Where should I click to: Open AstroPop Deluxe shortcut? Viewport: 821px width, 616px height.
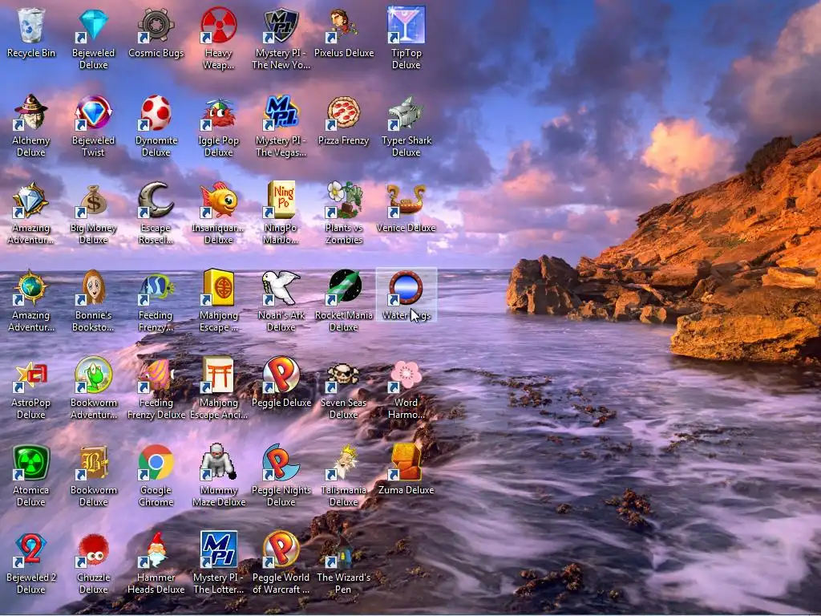point(31,375)
